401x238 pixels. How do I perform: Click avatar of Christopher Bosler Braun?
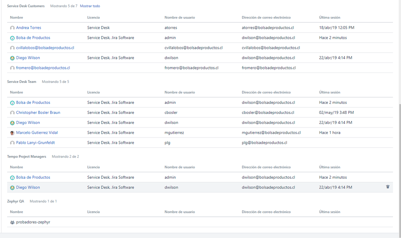point(12,113)
